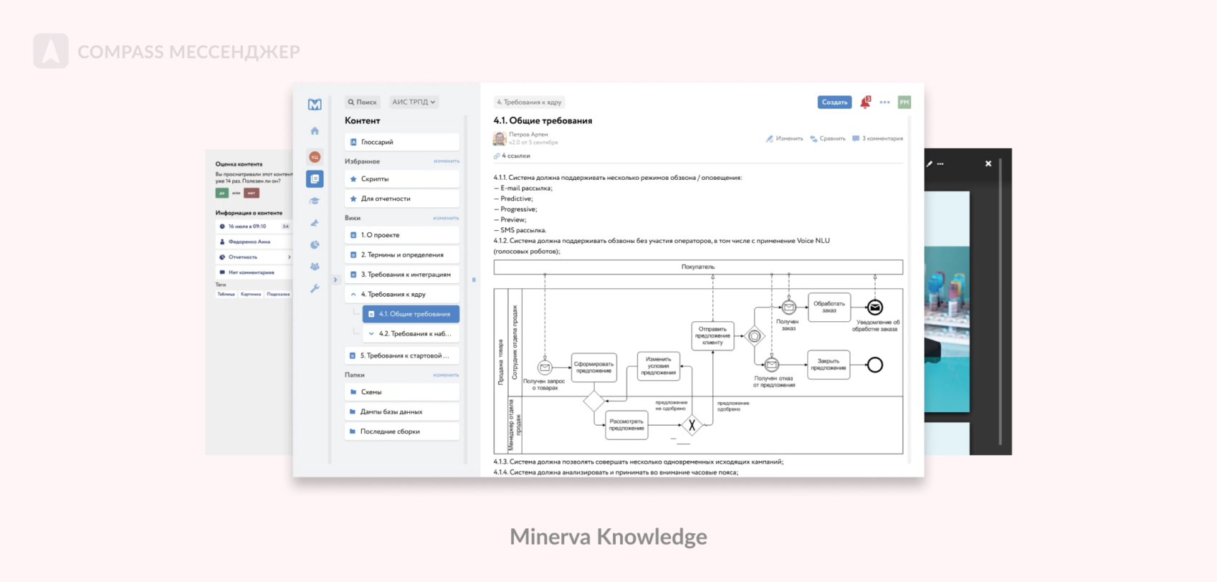Click the dark panel vertical scrollbar
The width and height of the screenshot is (1217, 582).
click(x=1000, y=301)
